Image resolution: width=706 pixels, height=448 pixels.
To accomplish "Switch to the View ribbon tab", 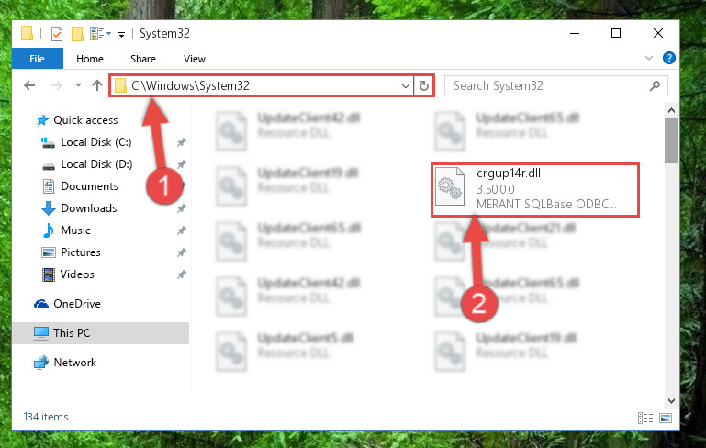I will 195,59.
